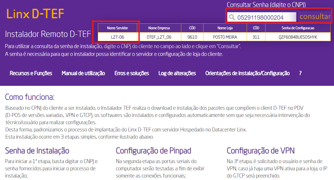
Task: Select the DTEF_LZT_06 company cell
Action: (159, 37)
